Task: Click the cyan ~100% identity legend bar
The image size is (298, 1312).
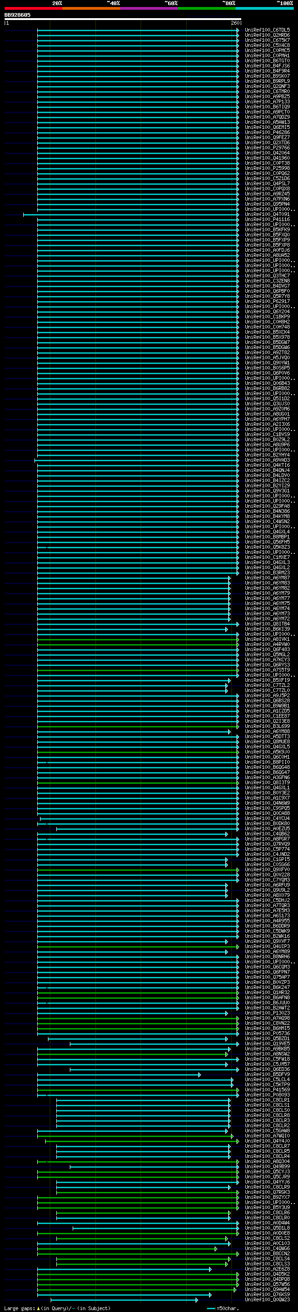Action: 264,8
